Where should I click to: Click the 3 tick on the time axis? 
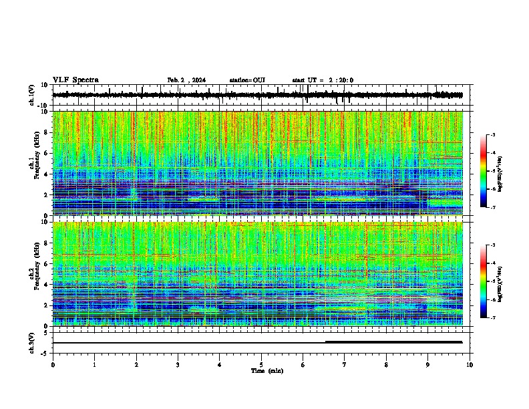(x=178, y=365)
